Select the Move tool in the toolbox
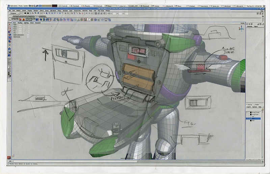The width and height of the screenshot is (270, 174). (9, 35)
